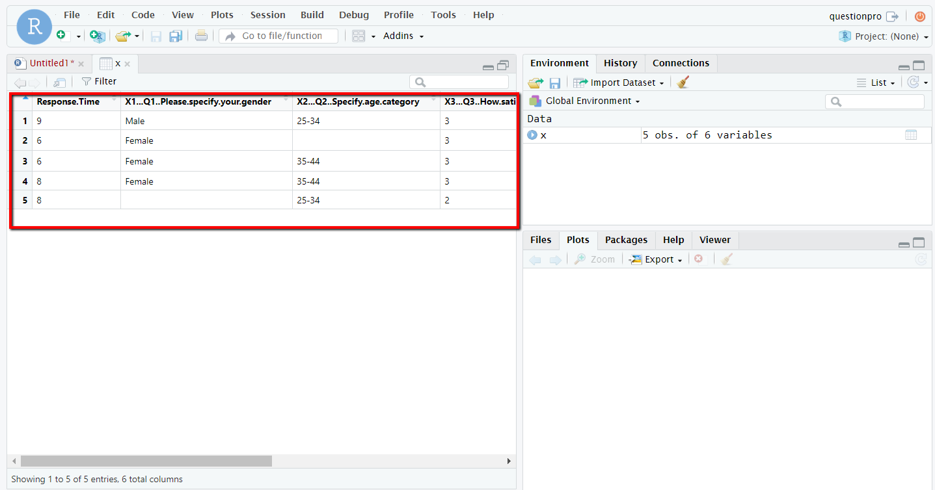The image size is (935, 490).
Task: Open the Session menu
Action: point(268,15)
